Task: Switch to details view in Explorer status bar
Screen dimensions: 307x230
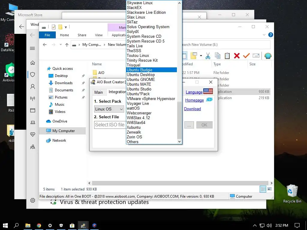Action: click(263, 189)
